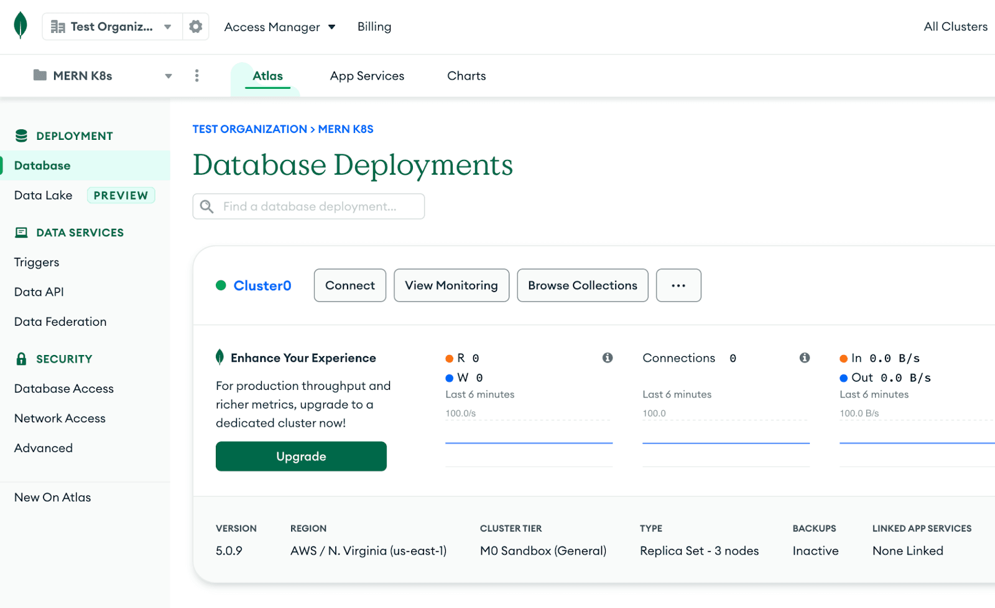Open organization settings gear icon
Viewport: 995px width, 608px height.
point(196,27)
